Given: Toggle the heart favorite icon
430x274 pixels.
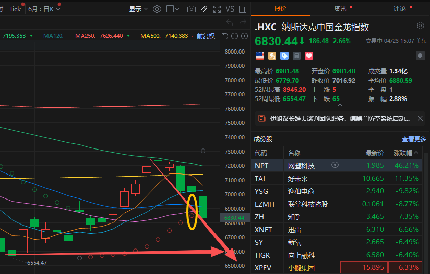Looking at the screenshot, I should [309, 56].
